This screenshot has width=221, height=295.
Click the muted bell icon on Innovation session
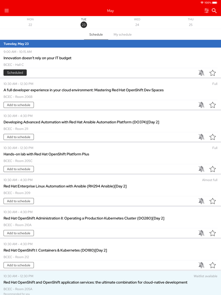[201, 73]
